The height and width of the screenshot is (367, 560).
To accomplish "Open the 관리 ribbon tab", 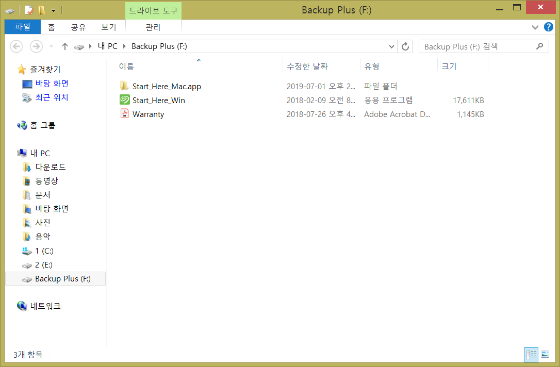I will pyautogui.click(x=153, y=27).
